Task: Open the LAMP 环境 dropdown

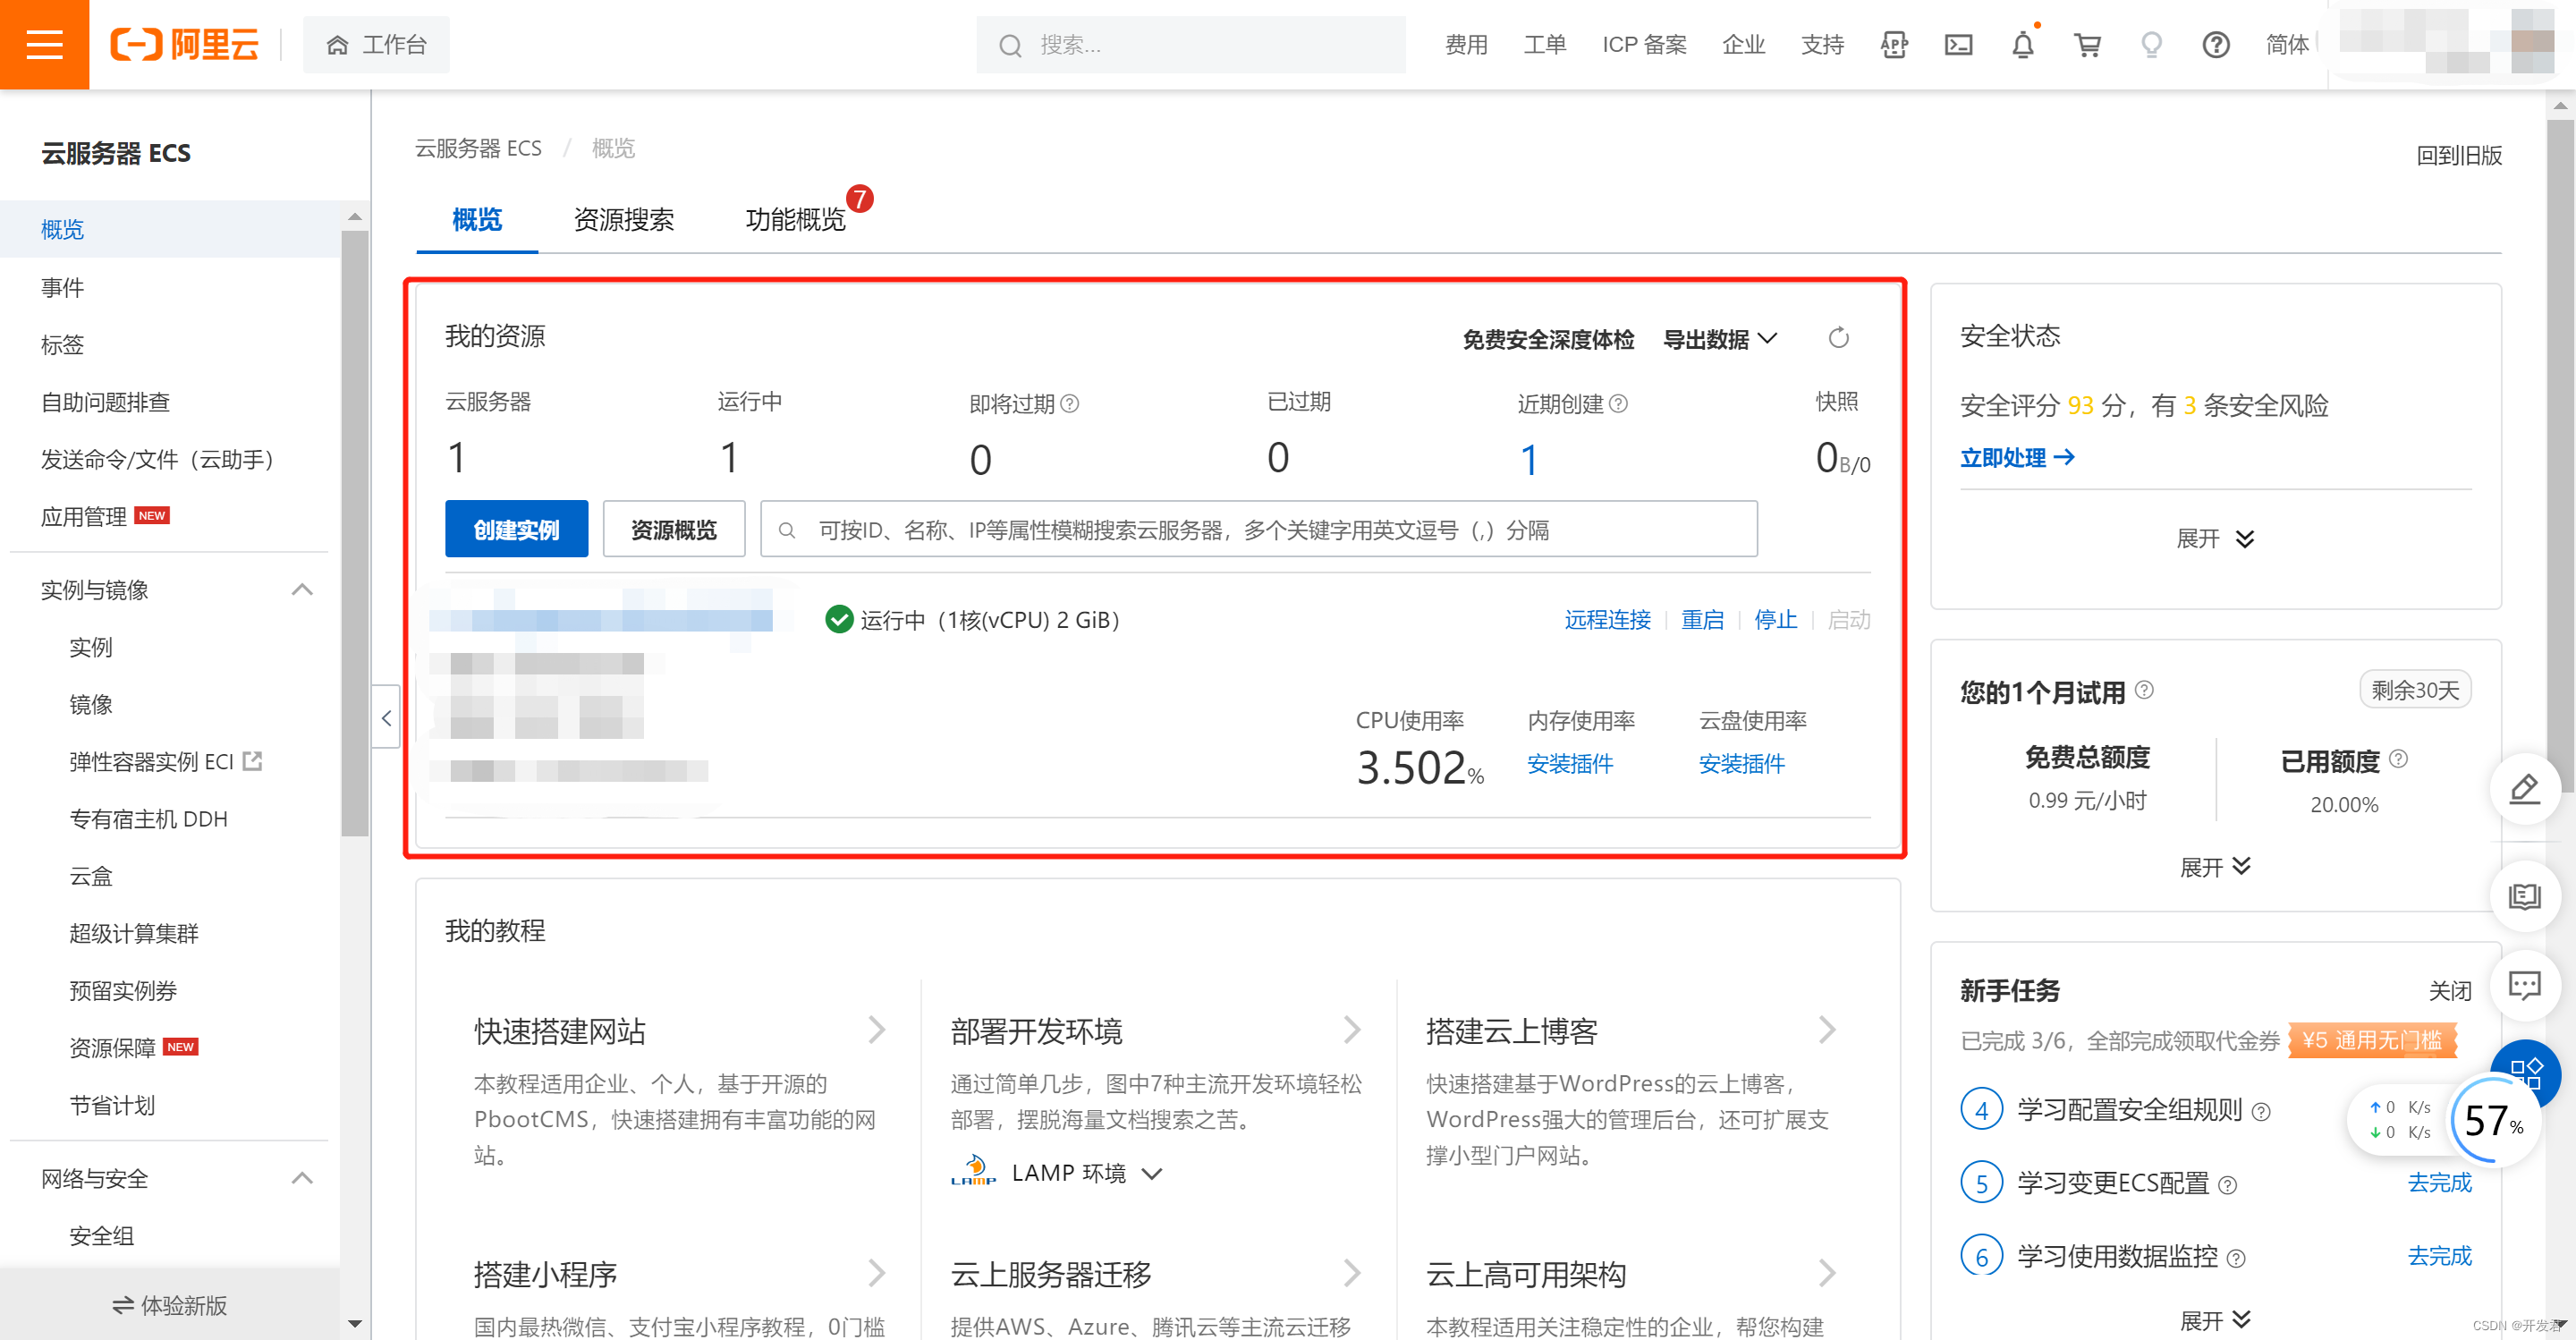Action: tap(1087, 1172)
